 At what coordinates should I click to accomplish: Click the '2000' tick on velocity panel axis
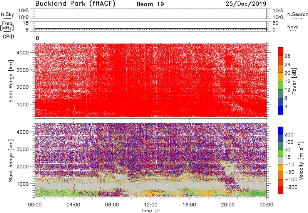pyautogui.click(x=23, y=166)
